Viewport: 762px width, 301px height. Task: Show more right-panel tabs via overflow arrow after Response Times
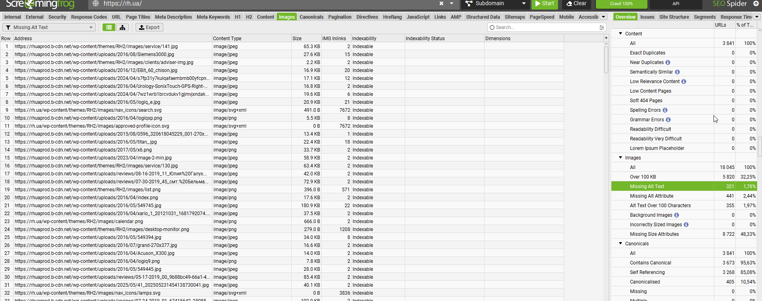click(x=757, y=17)
